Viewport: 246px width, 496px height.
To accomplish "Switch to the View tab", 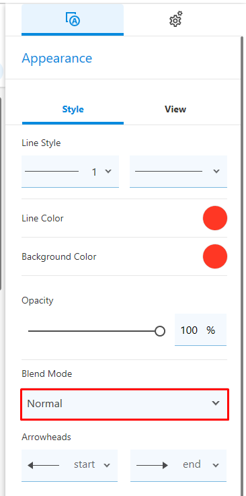I will [x=175, y=110].
